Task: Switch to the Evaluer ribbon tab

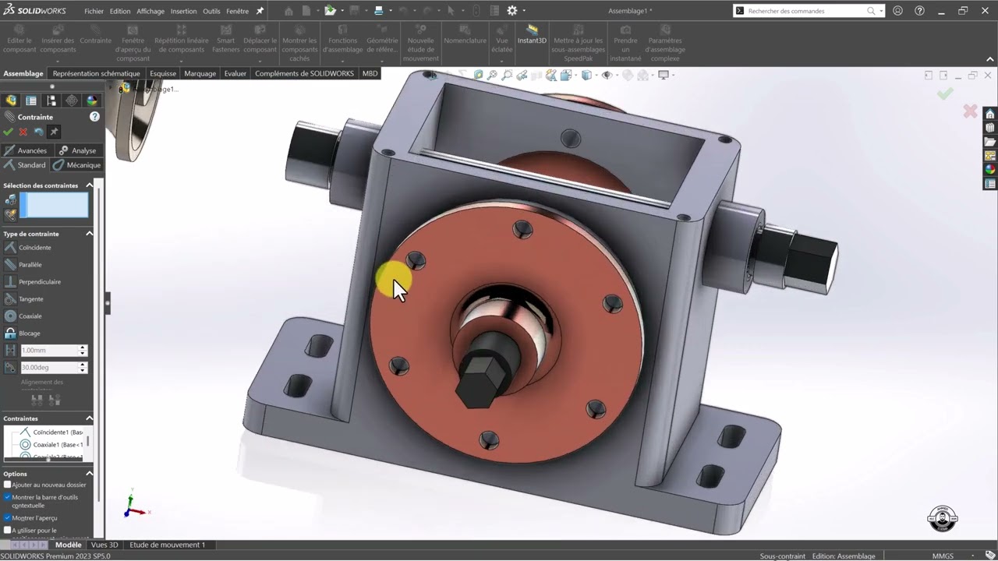Action: click(235, 73)
